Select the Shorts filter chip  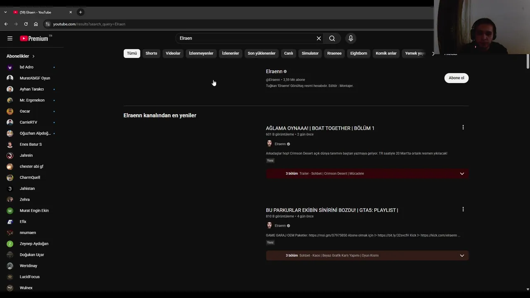(151, 53)
